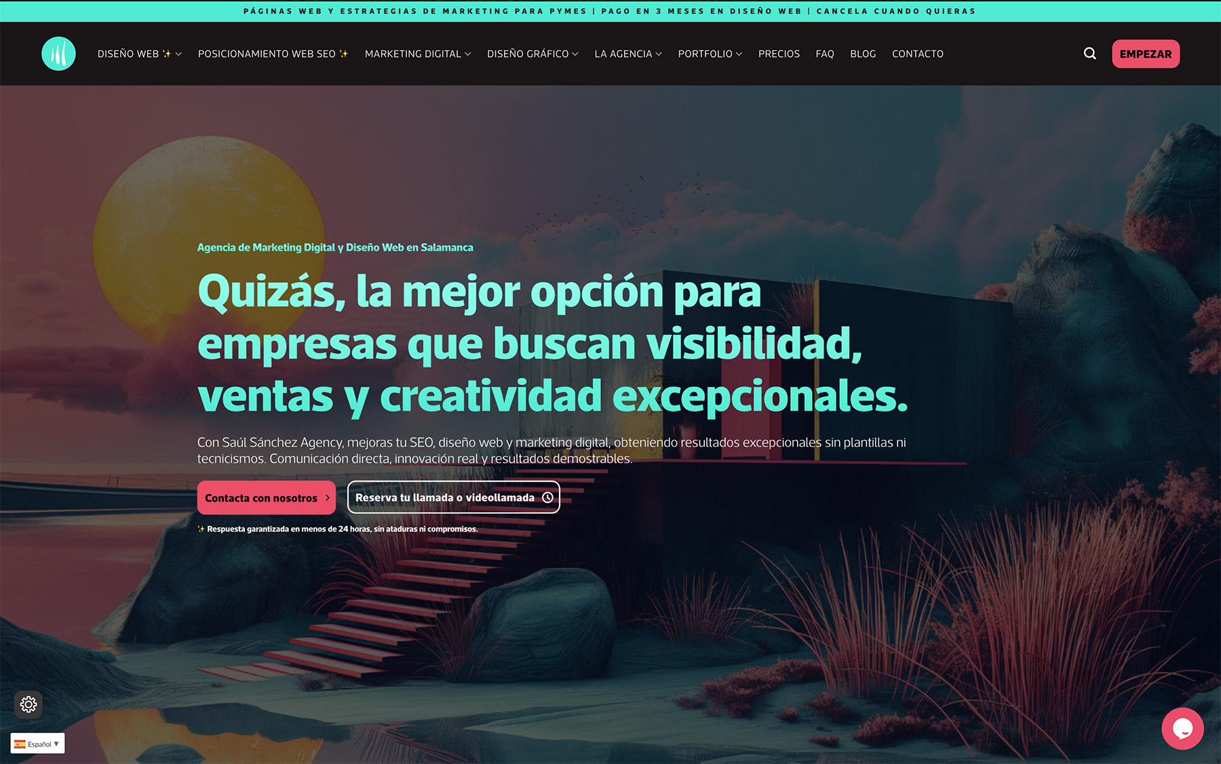Click the Empezar button
The width and height of the screenshot is (1221, 764).
(1146, 54)
